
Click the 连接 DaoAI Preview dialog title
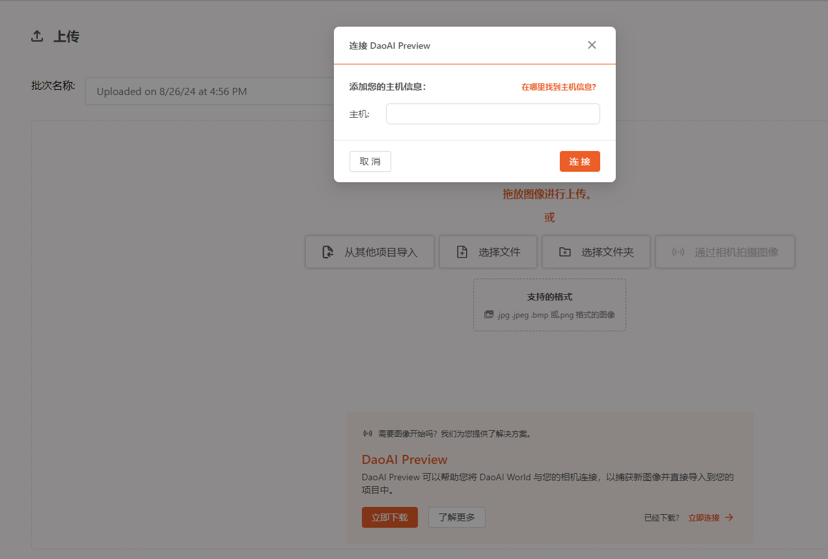(390, 46)
